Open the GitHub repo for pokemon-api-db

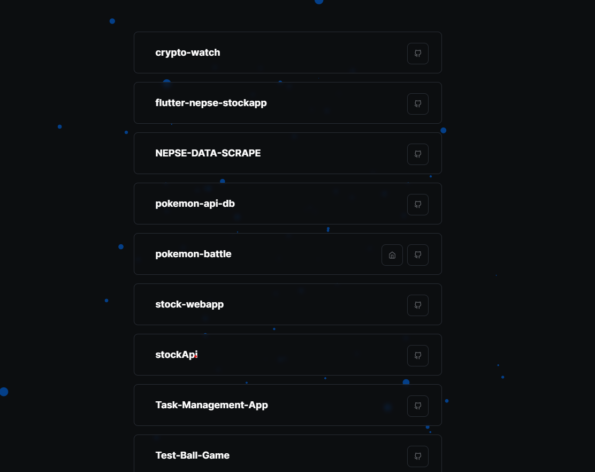click(x=417, y=204)
